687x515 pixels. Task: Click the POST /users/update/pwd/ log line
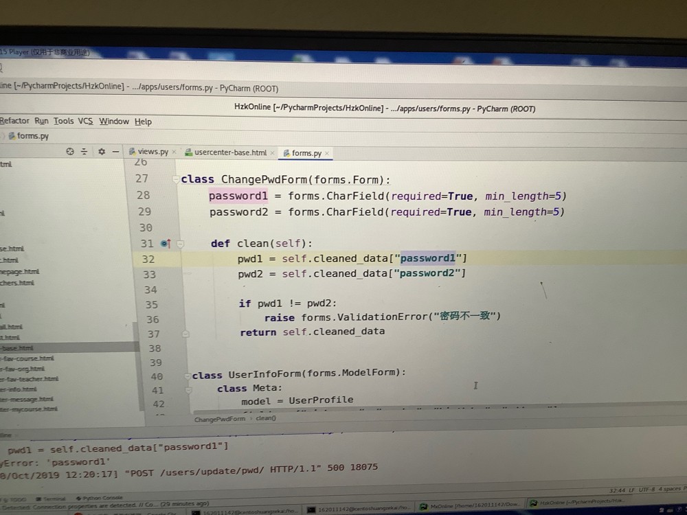(x=189, y=471)
